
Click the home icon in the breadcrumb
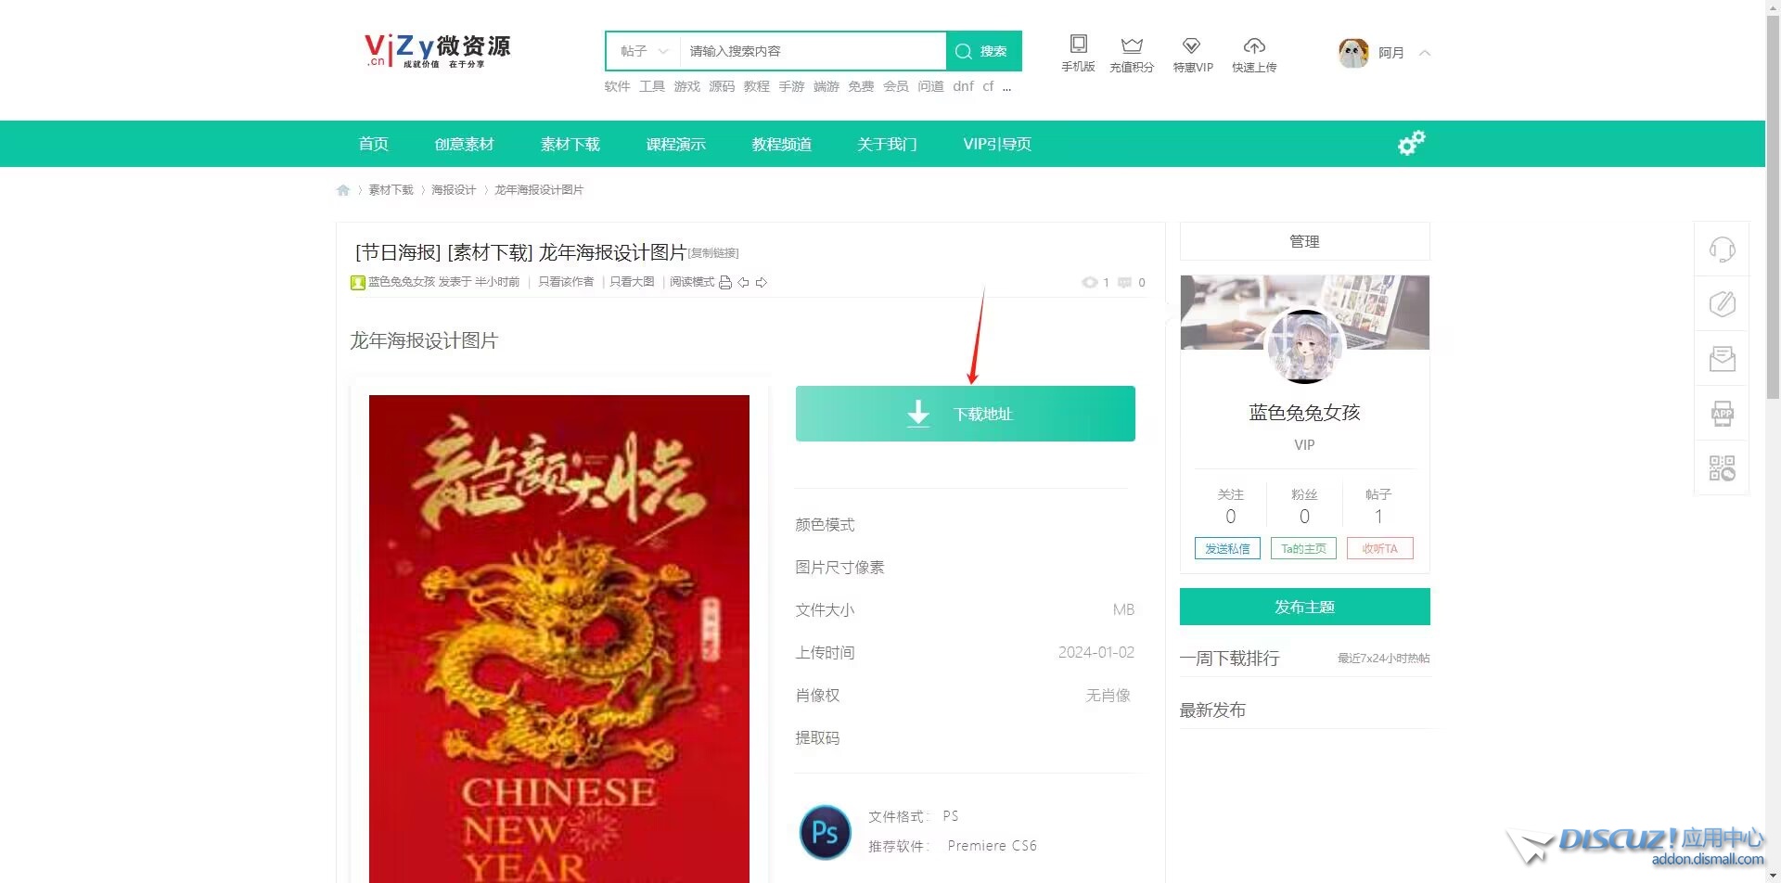pos(343,190)
